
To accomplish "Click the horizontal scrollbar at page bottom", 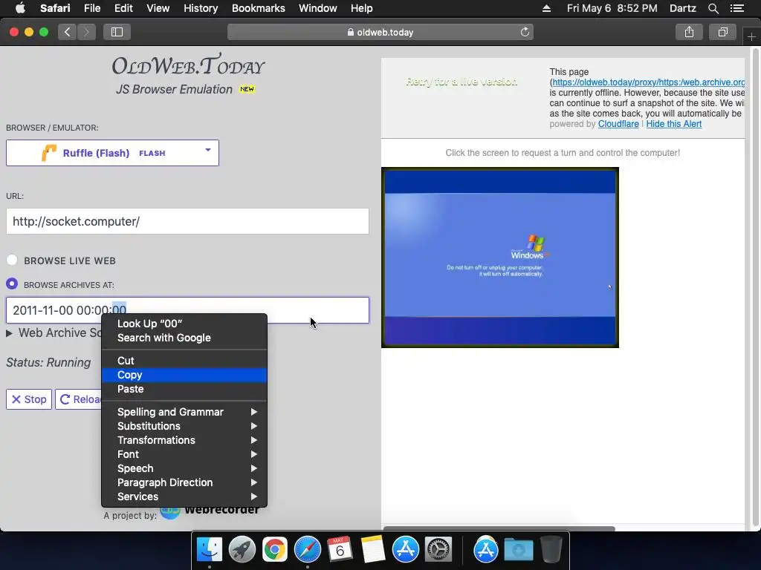I will (499, 528).
